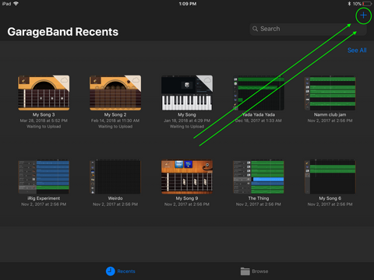Click "The Thing" title text
The image size is (374, 280).
tap(259, 198)
